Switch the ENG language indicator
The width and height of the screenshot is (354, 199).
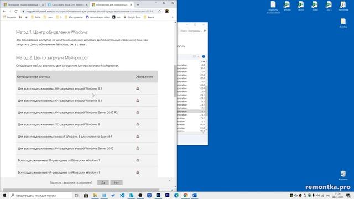(328, 195)
